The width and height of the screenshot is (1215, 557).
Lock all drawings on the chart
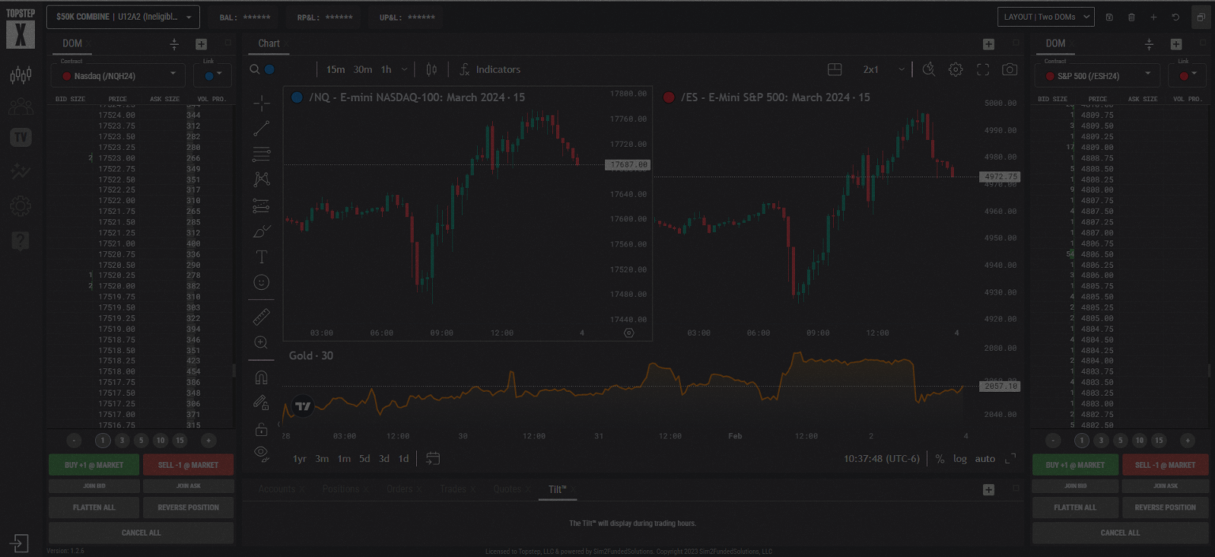(261, 427)
